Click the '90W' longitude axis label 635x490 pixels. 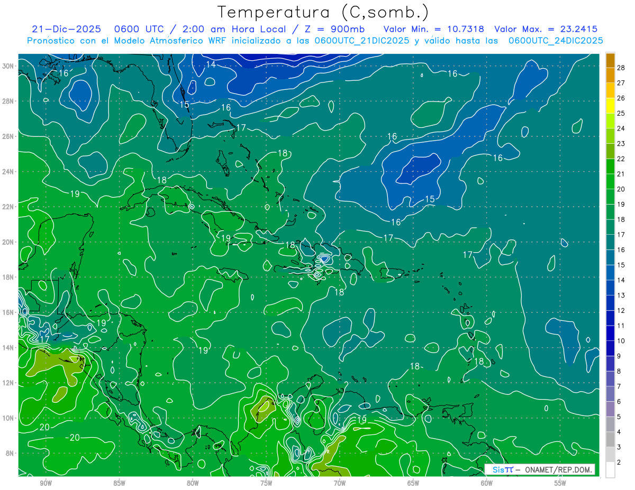click(46, 483)
